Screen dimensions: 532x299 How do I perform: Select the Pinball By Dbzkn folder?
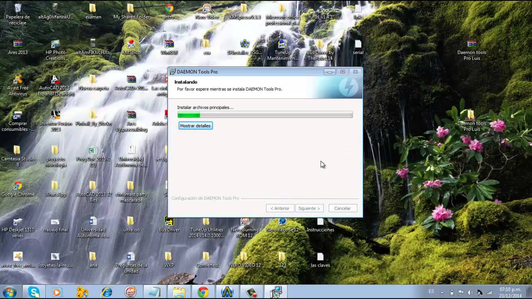pos(93,118)
